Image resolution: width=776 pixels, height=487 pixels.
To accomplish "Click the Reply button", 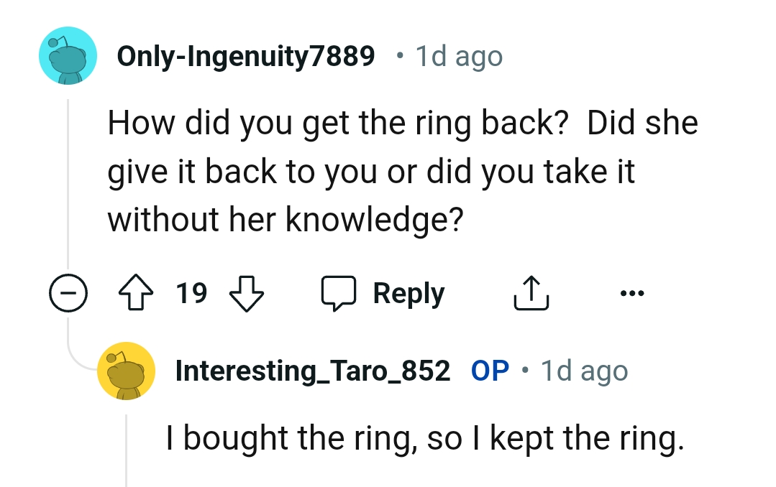I will (408, 292).
